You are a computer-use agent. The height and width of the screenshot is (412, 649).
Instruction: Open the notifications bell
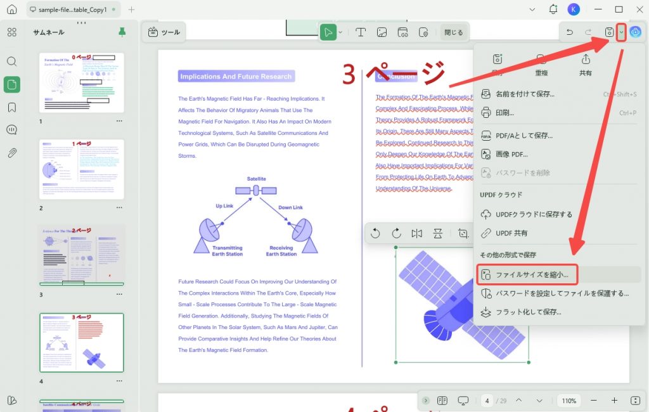point(553,9)
